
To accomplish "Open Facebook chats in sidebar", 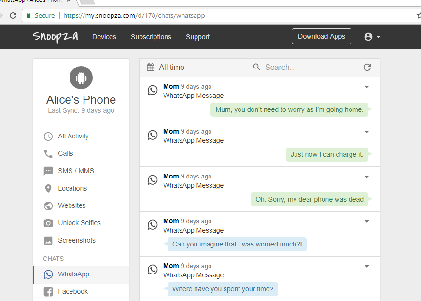I will tap(73, 291).
